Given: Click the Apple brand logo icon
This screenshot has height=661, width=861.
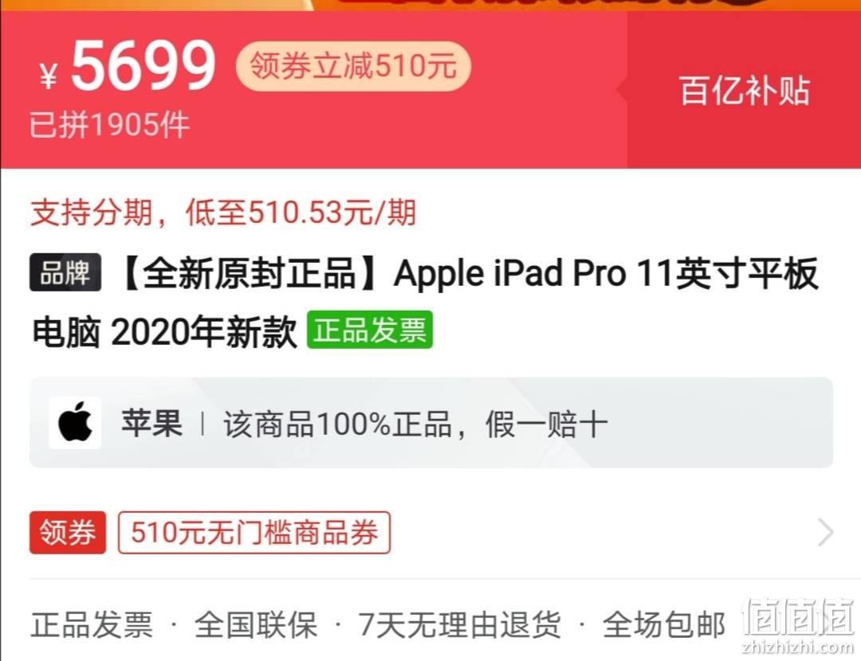Looking at the screenshot, I should pyautogui.click(x=75, y=422).
